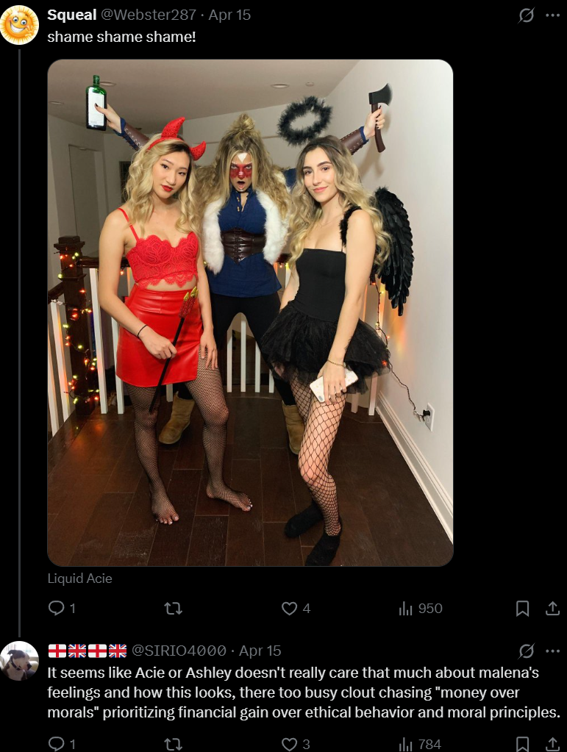Bookmark Squeal's post
This screenshot has height=752, width=567.
[x=522, y=608]
